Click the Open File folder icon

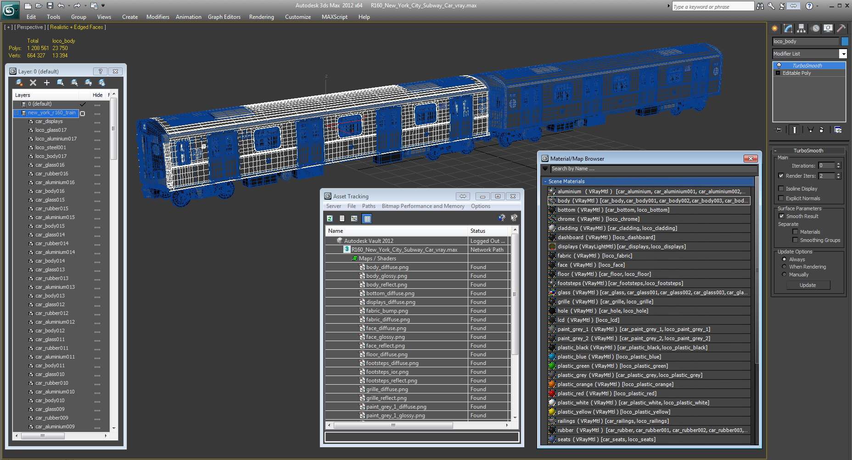coord(39,6)
